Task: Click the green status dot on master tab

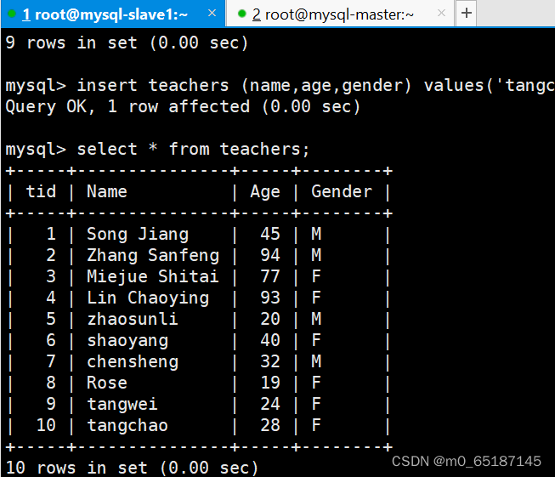Action: [x=242, y=14]
